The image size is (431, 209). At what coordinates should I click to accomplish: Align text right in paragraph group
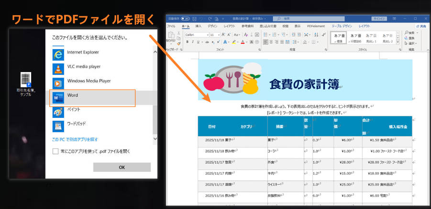(276, 42)
